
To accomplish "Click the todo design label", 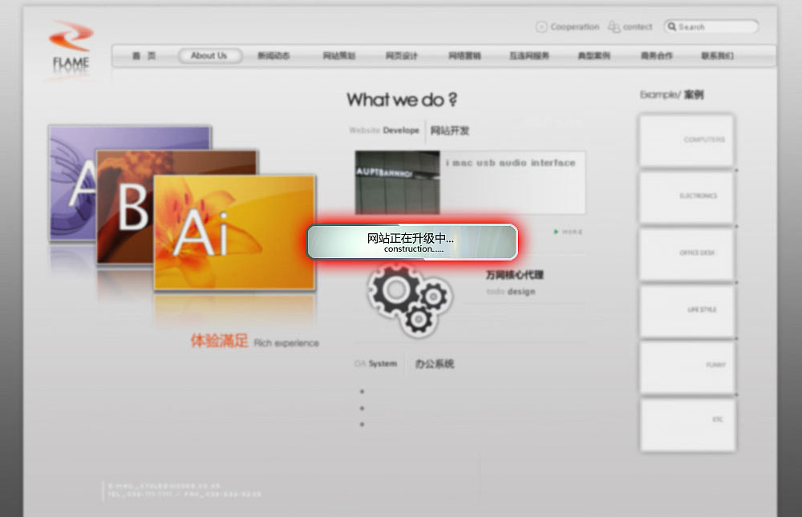I will point(510,292).
